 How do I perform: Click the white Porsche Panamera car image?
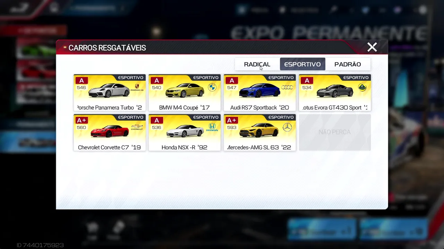[109, 90]
